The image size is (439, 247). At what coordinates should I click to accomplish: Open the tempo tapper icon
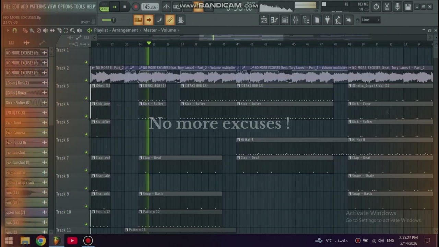tap(338, 20)
